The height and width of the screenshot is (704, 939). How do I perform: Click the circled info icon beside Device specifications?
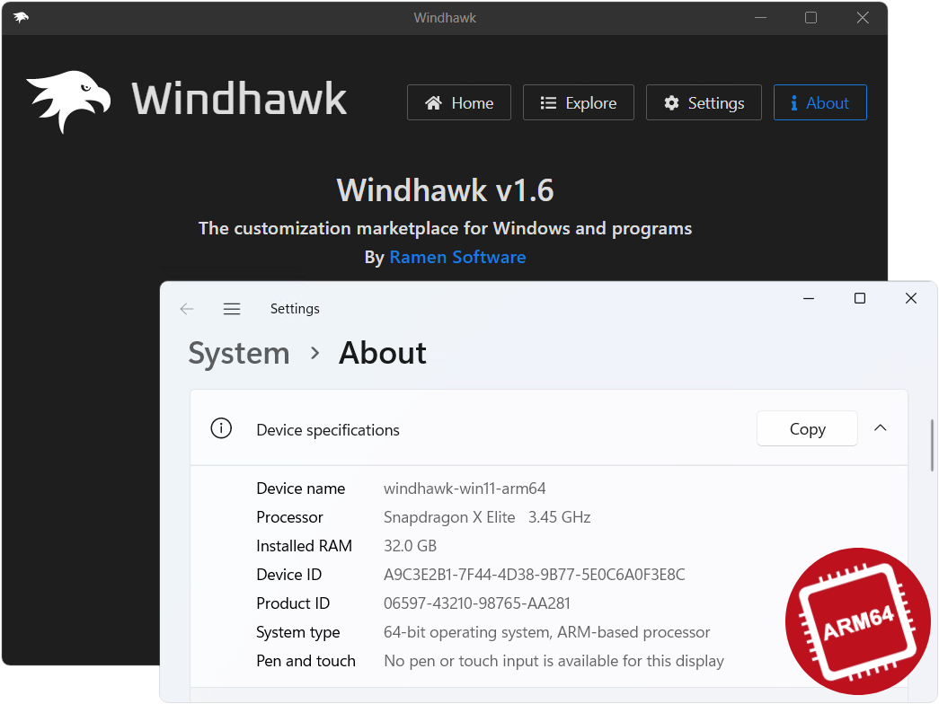[x=221, y=428]
